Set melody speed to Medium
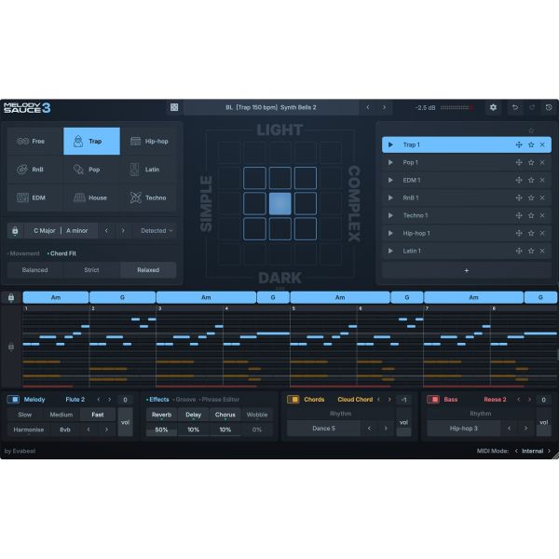The image size is (559, 559). pyautogui.click(x=61, y=415)
